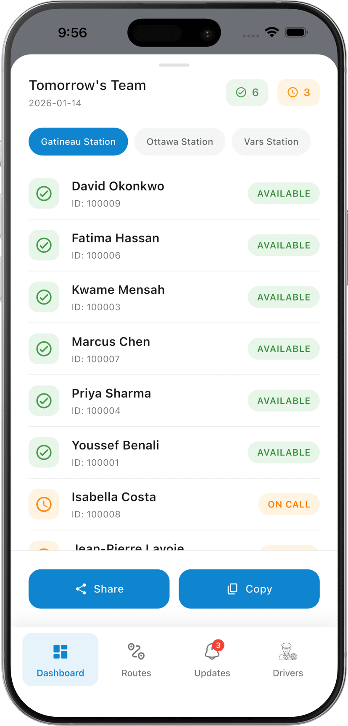Image resolution: width=348 pixels, height=726 pixels.
Task: Open Updates bell with notification badge
Action: point(212,651)
